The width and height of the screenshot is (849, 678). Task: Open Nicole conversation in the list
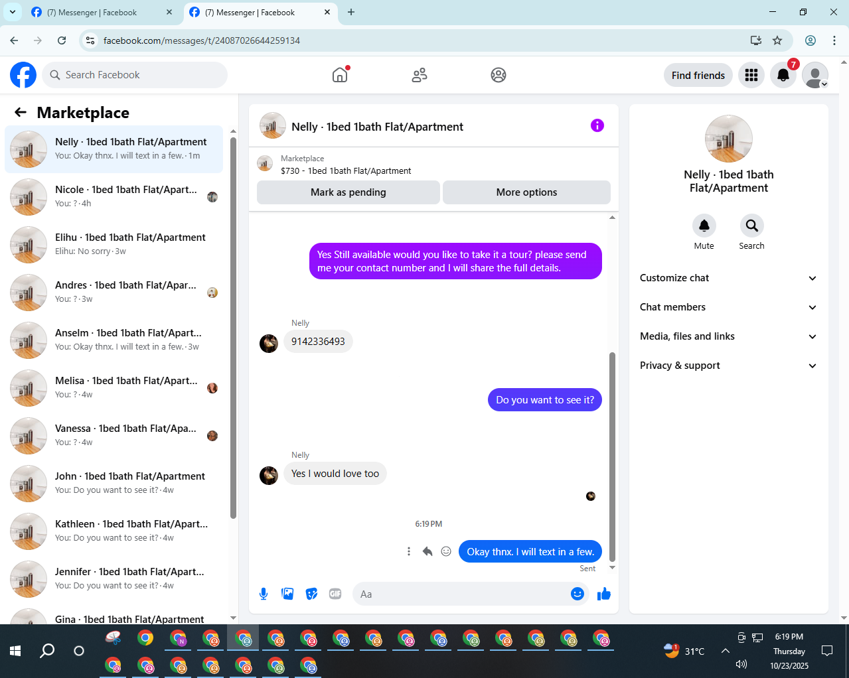[114, 197]
